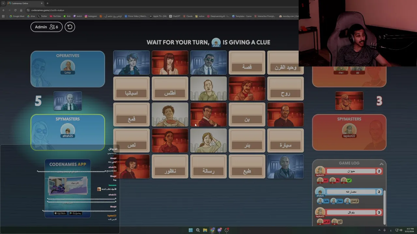Select the word card أطلس
This screenshot has height=234, width=417.
170,88
